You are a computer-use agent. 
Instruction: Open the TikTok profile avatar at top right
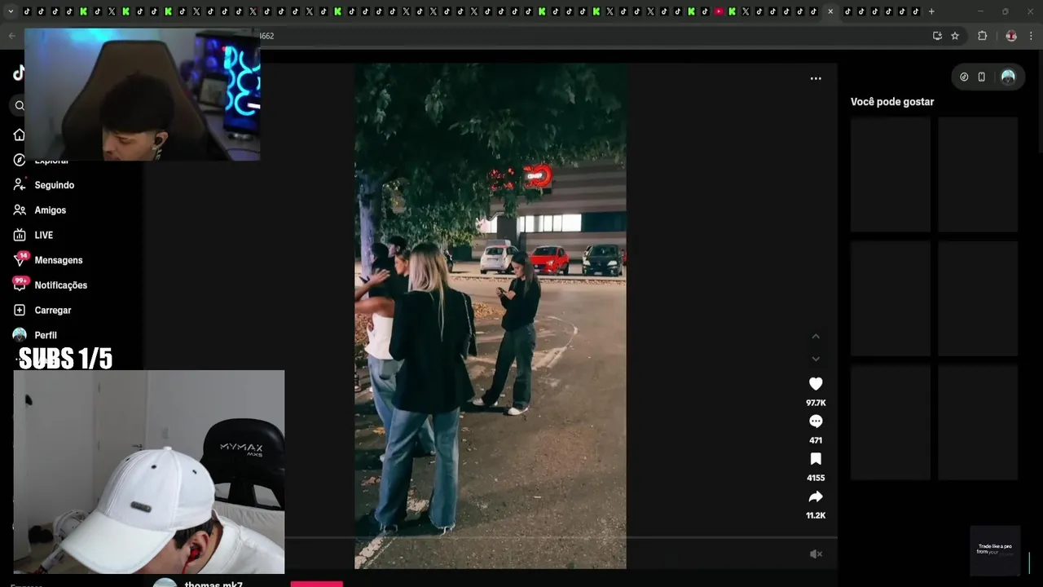coord(1008,77)
